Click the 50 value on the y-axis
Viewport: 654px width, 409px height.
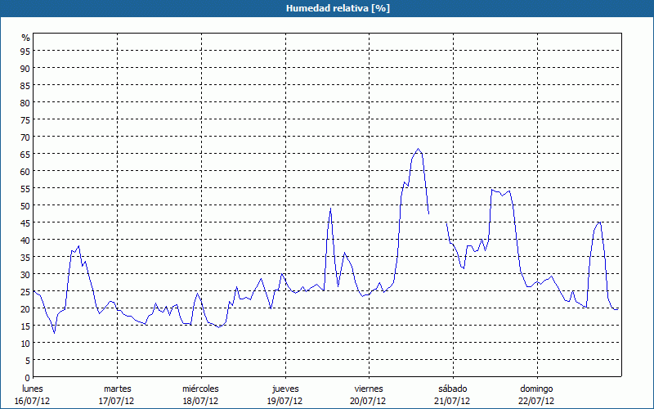click(25, 205)
